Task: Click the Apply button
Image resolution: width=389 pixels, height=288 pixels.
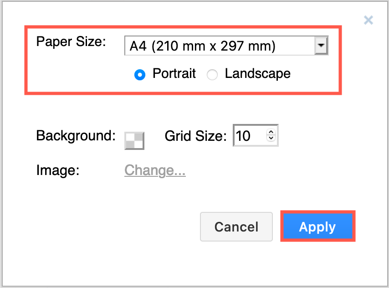Action: [x=317, y=226]
